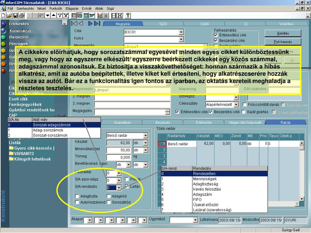Click the Cut scissors toolbar icon
This screenshot has height=233, width=311.
[29, 15]
